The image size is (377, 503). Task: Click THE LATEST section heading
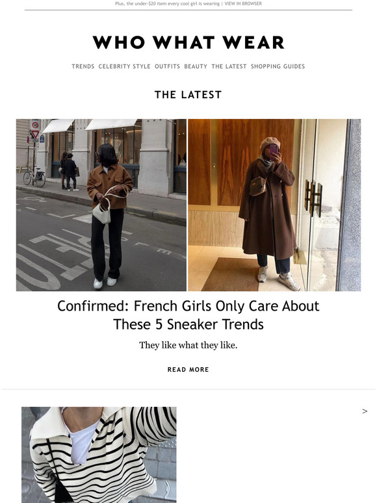click(x=188, y=95)
